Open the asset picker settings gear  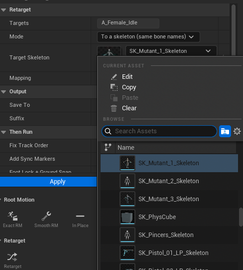coord(237,131)
